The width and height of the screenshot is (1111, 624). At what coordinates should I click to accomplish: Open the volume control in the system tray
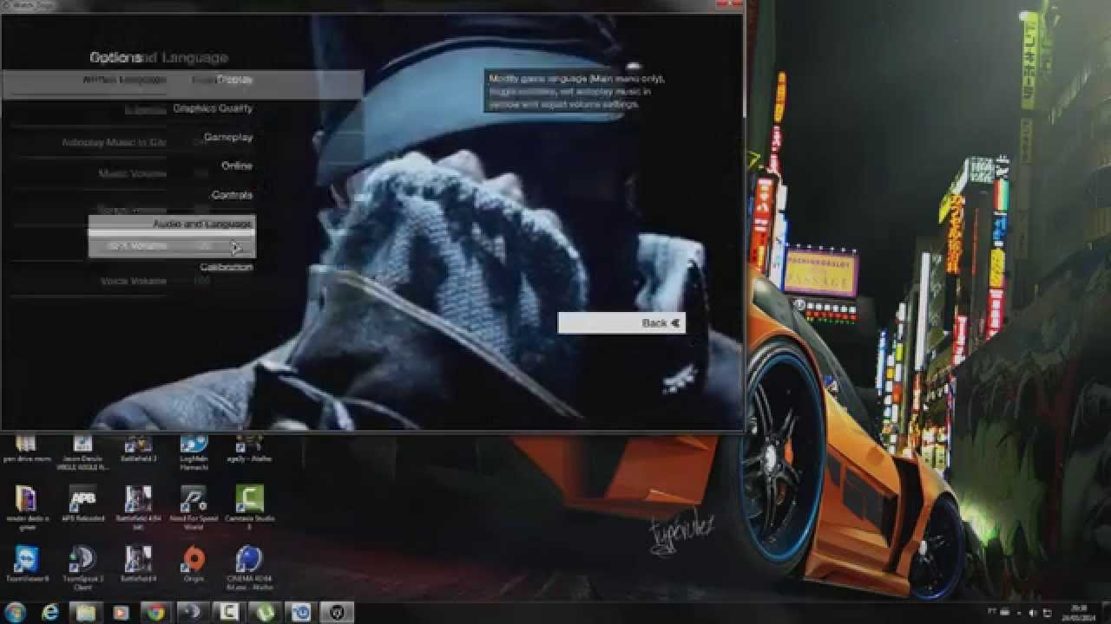1033,613
